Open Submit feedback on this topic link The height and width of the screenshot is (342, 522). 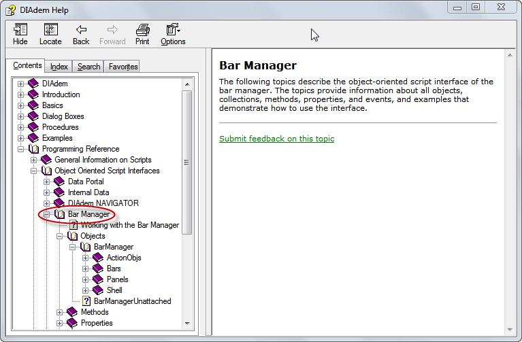pos(276,139)
